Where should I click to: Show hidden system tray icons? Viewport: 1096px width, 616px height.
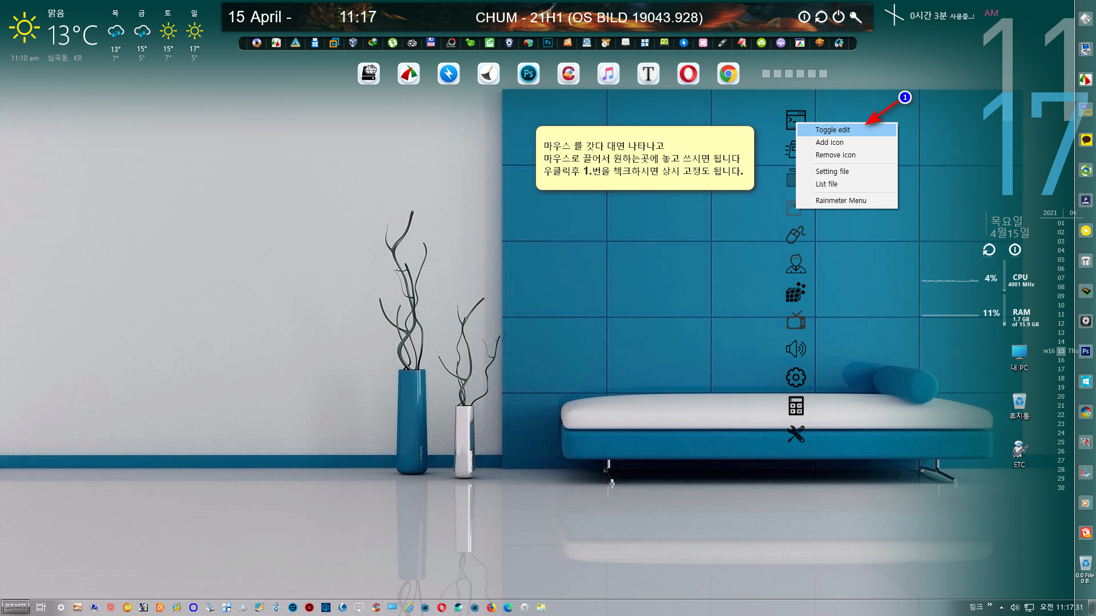point(1001,607)
